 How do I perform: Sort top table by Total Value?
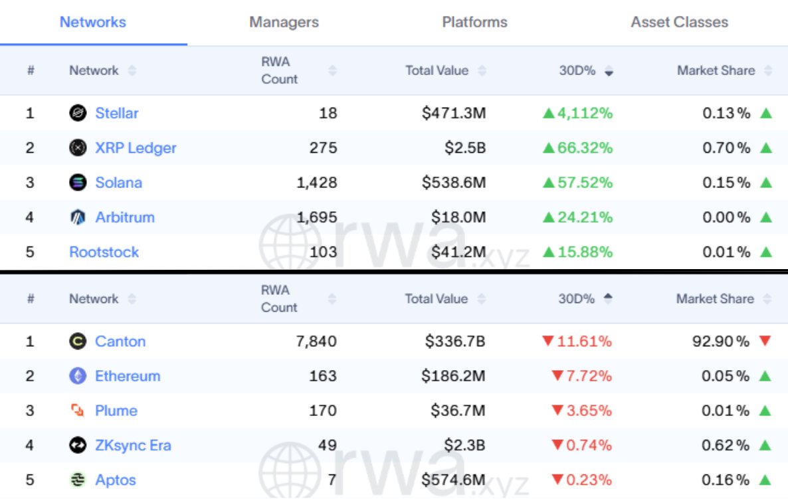[x=482, y=71]
